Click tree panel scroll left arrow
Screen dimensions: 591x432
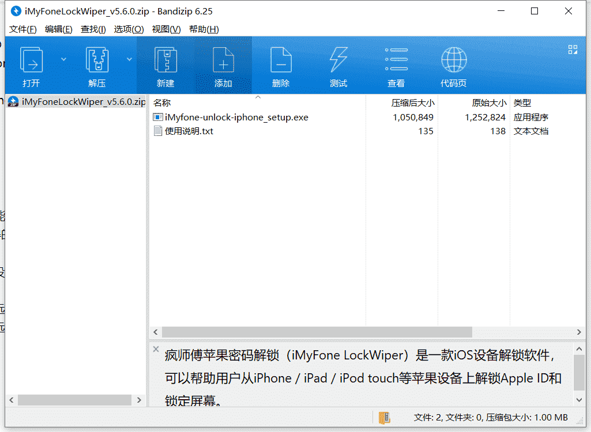tap(12, 400)
